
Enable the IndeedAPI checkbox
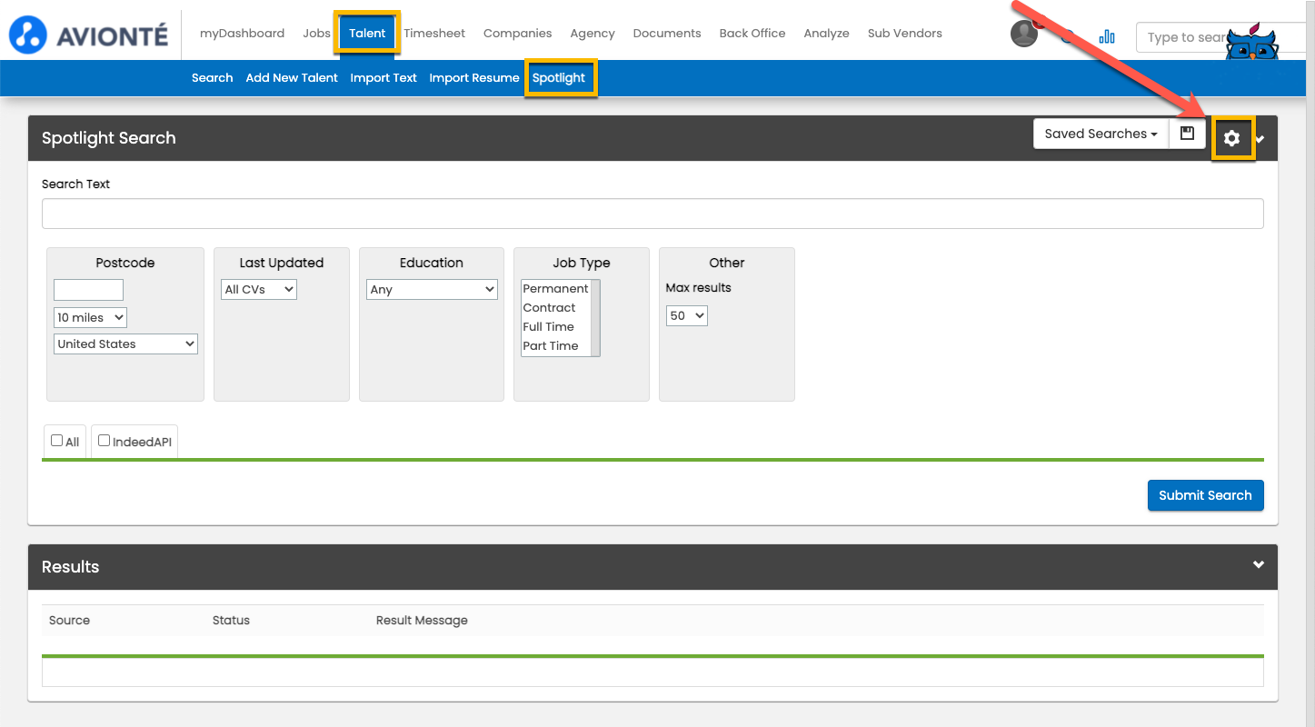(x=105, y=441)
